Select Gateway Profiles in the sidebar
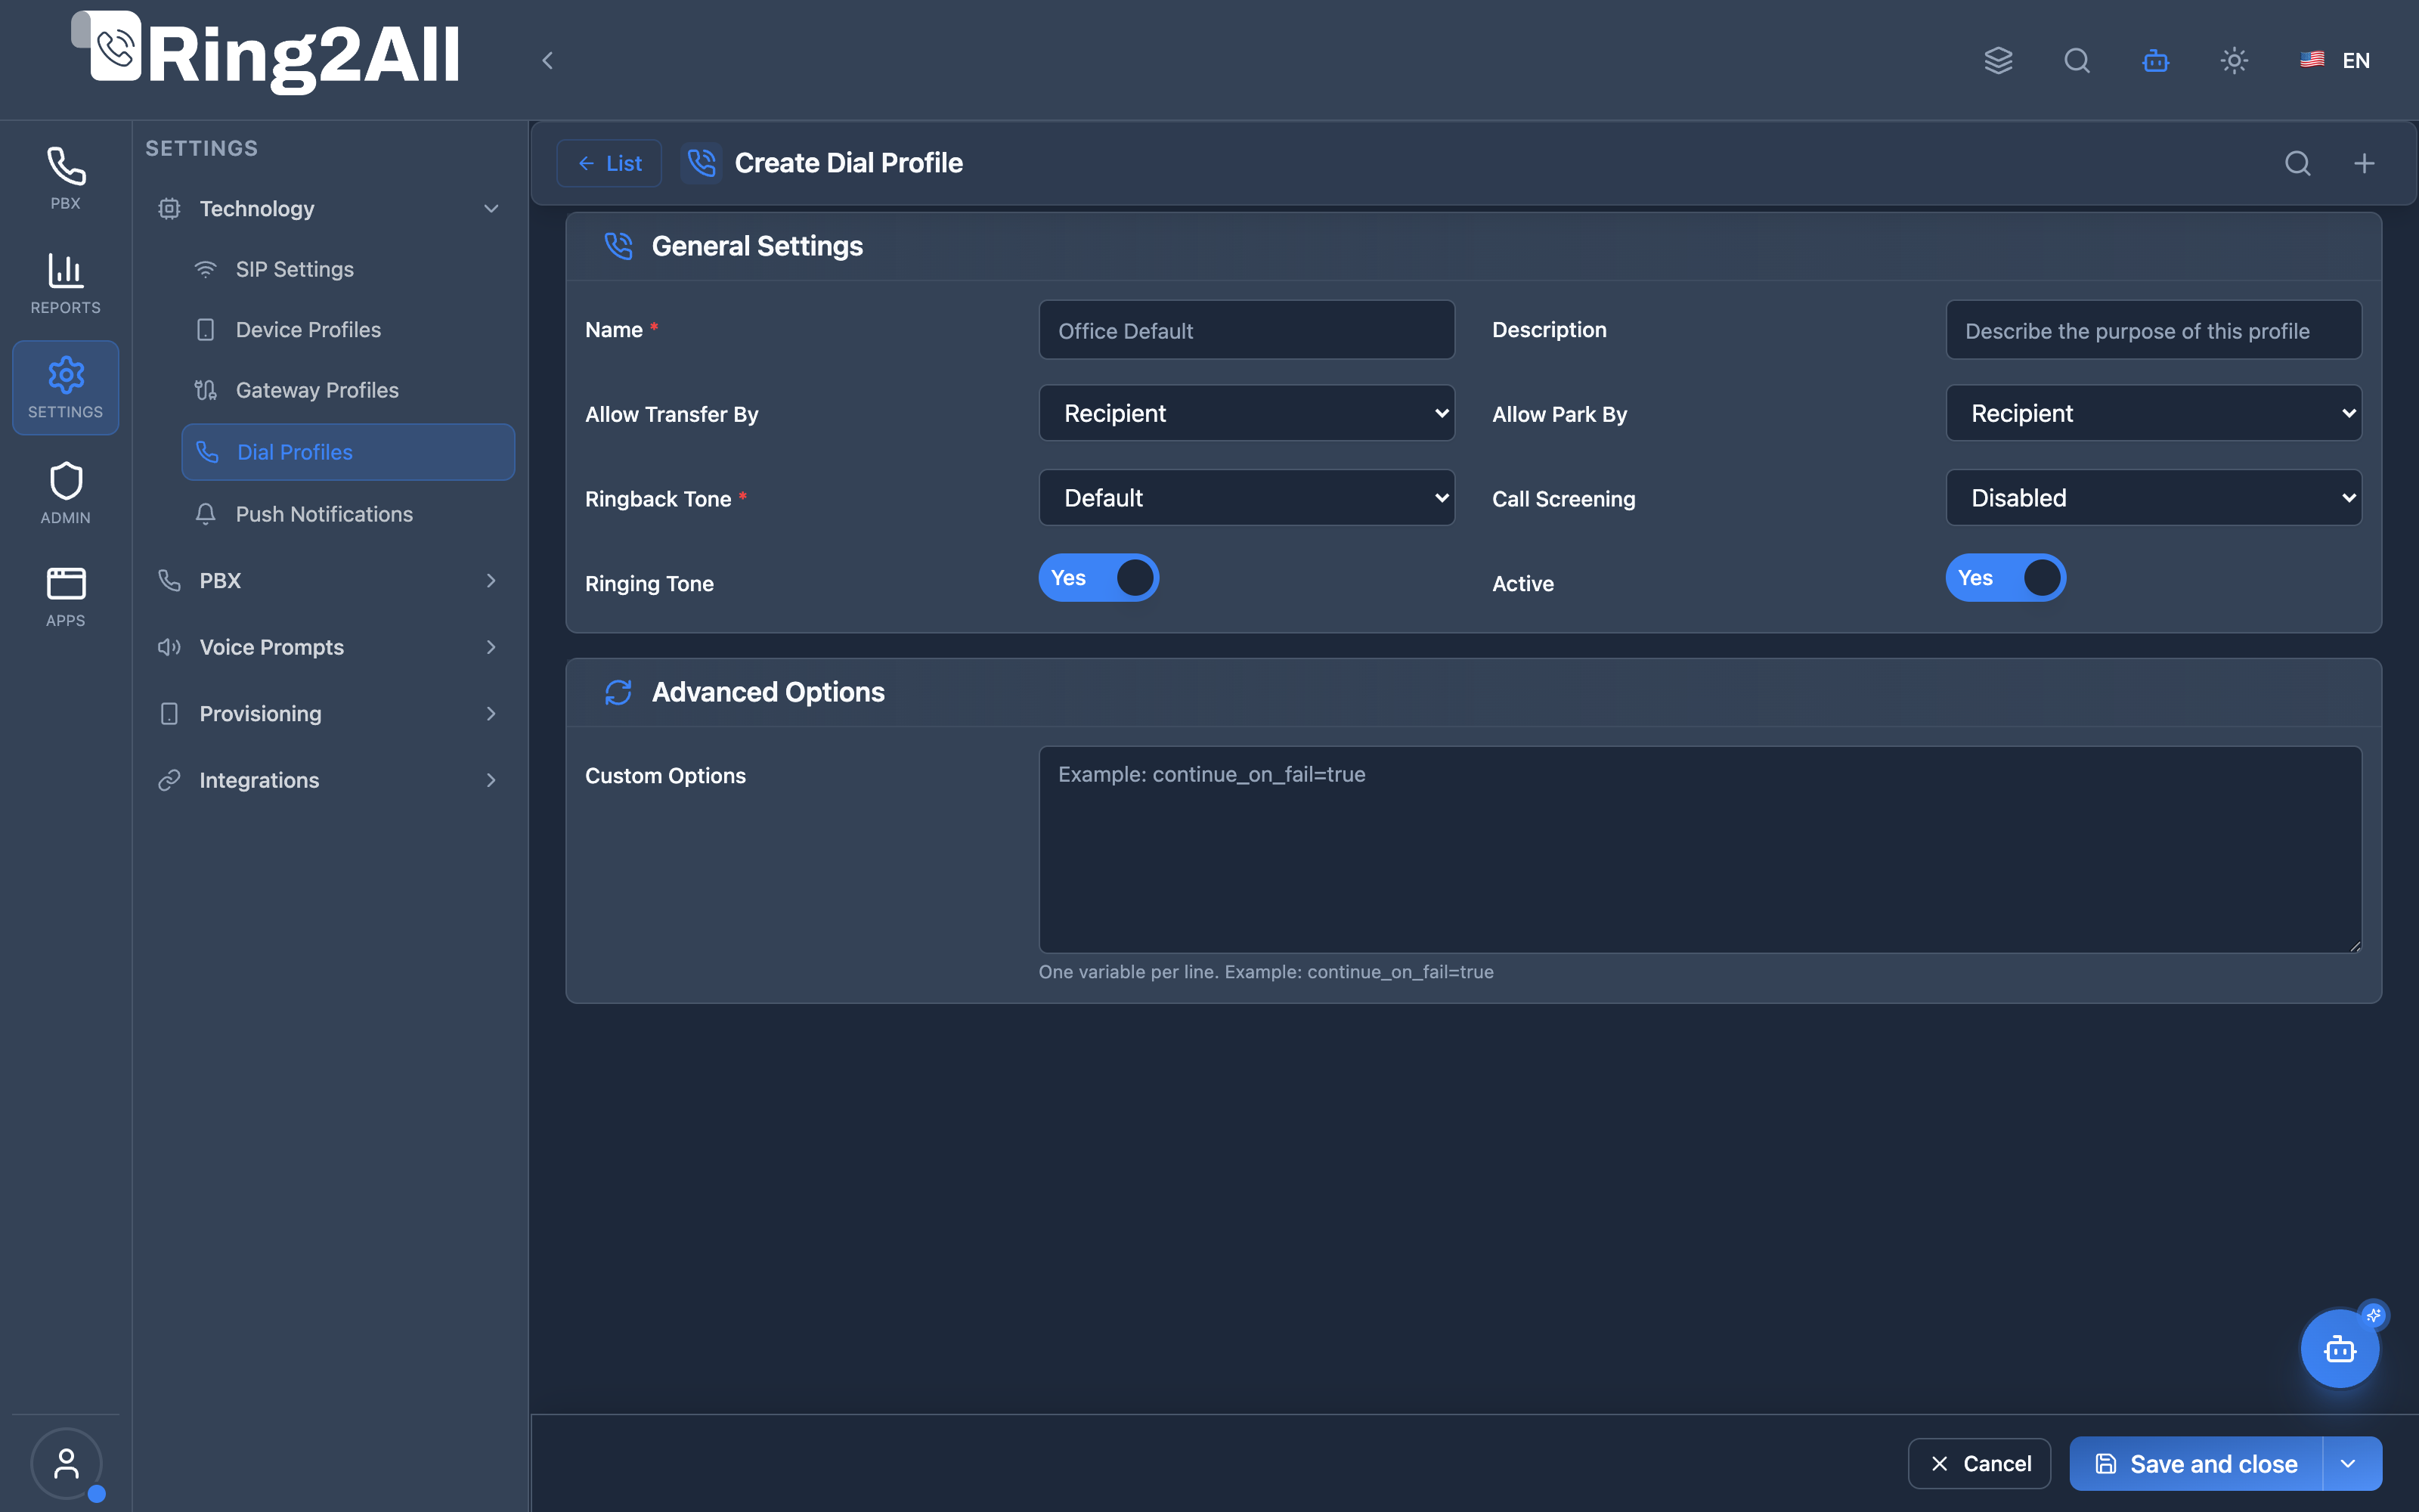2419x1512 pixels. tap(347, 390)
